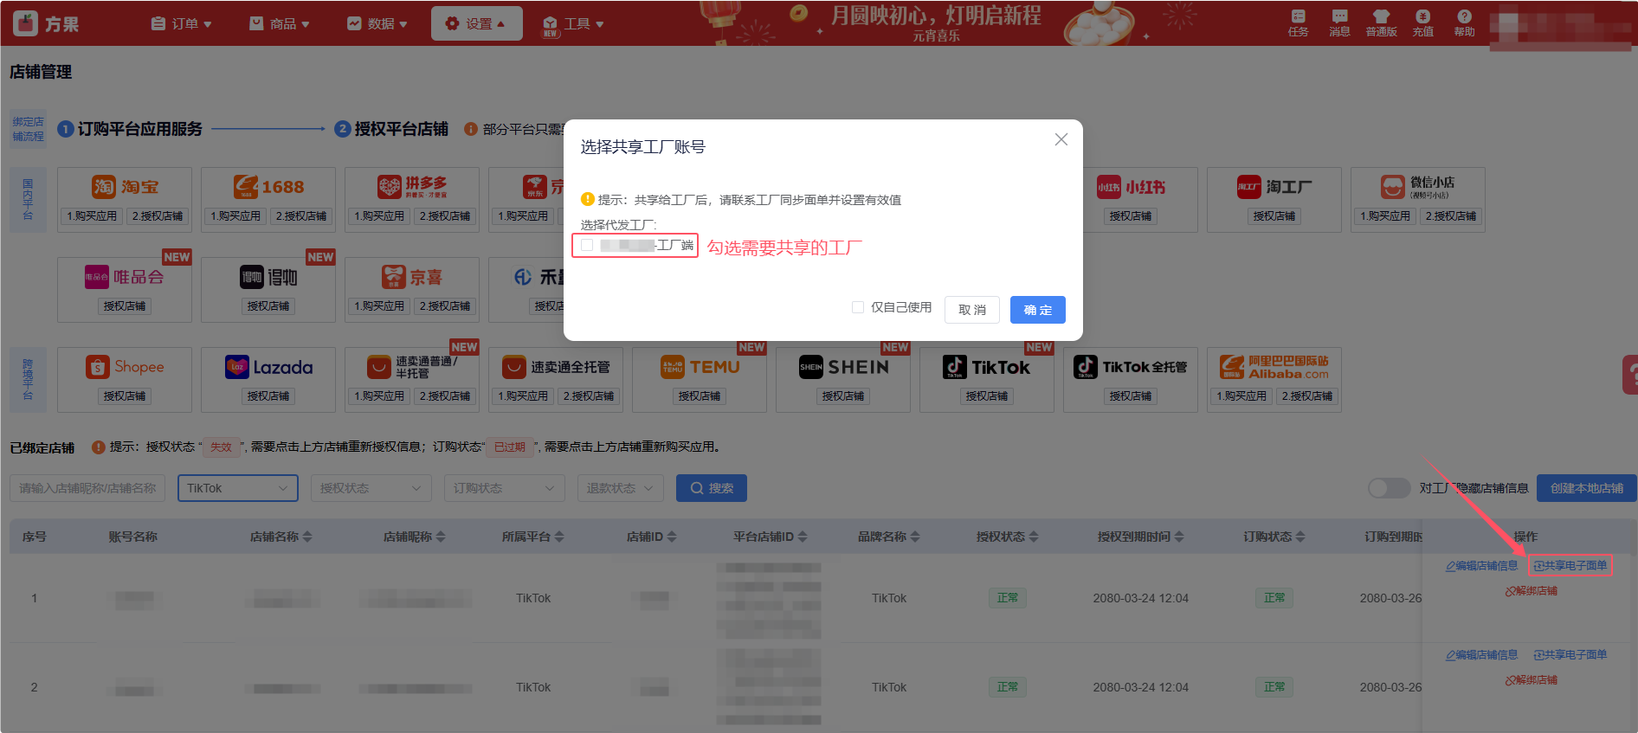Click TikTok card's 授权店铺 button
1638x733 pixels.
[987, 396]
